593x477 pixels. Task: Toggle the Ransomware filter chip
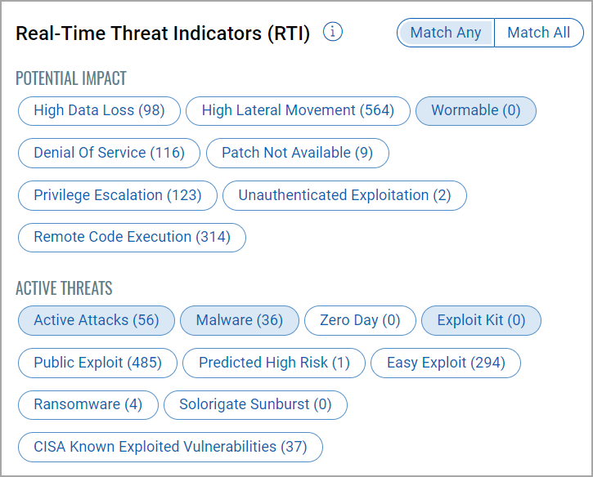pos(88,404)
